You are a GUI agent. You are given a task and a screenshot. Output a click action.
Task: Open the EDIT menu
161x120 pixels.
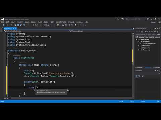7,22
